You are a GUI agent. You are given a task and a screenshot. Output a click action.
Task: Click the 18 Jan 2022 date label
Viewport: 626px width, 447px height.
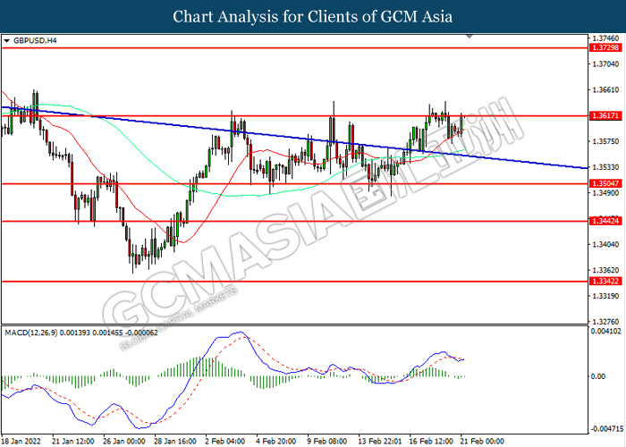coord(21,441)
